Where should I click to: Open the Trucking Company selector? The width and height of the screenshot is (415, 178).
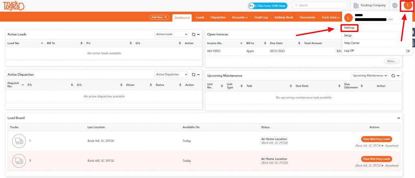point(370,5)
